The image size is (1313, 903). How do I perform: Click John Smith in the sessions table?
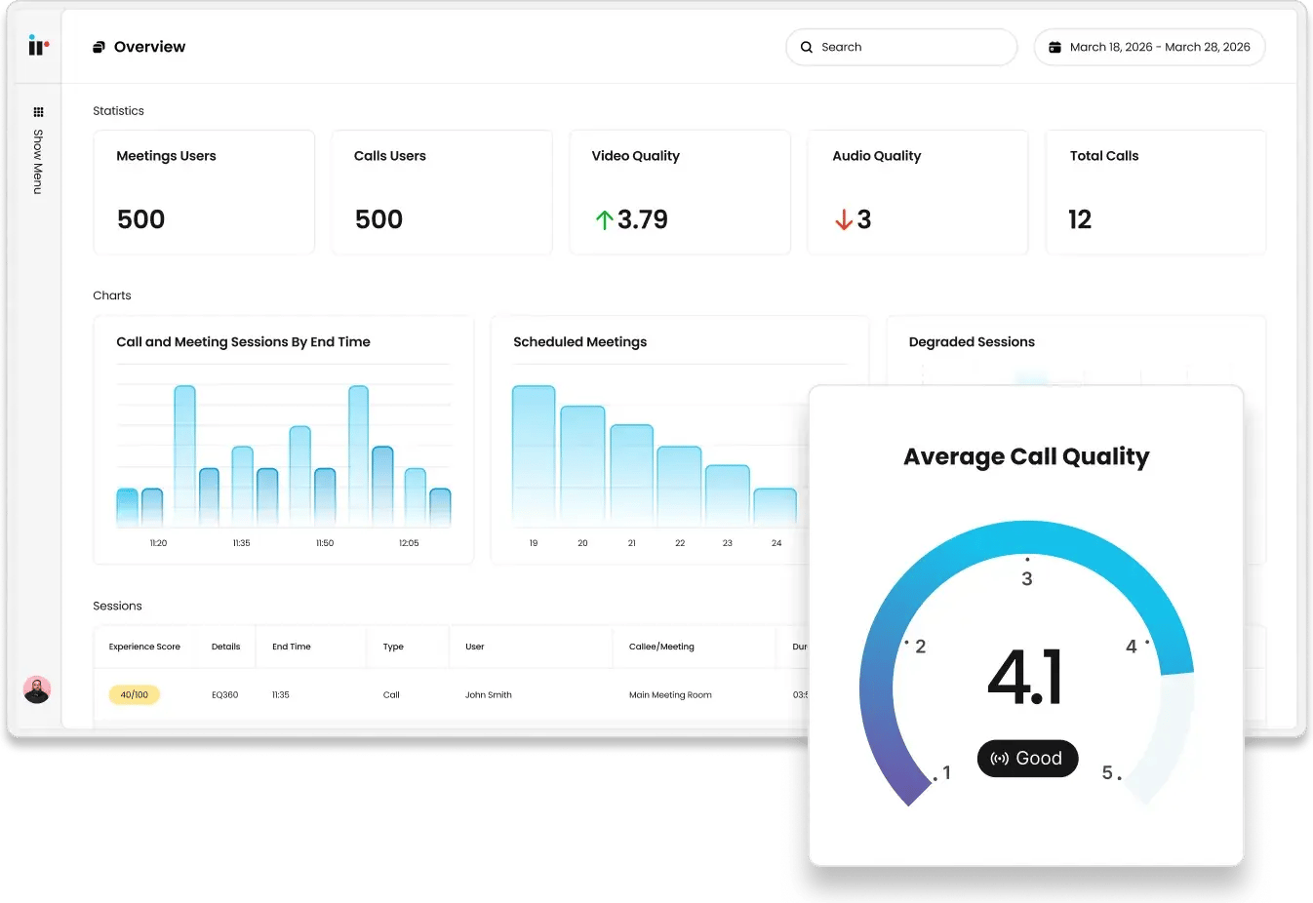coord(488,694)
